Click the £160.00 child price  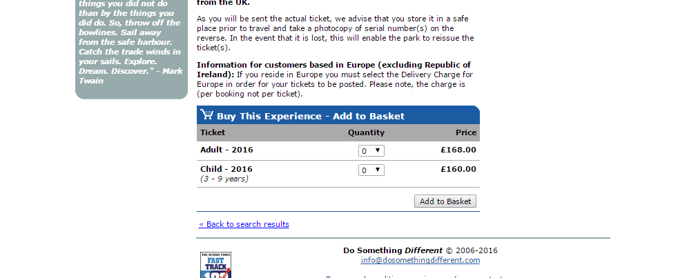[x=458, y=169]
